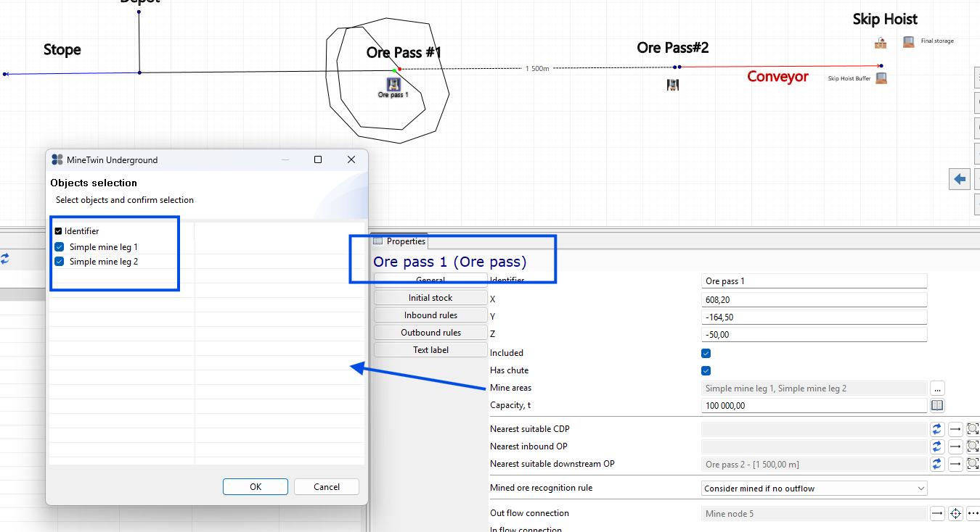
Task: Select the Skip Hoist icon on canvas
Action: tap(881, 43)
